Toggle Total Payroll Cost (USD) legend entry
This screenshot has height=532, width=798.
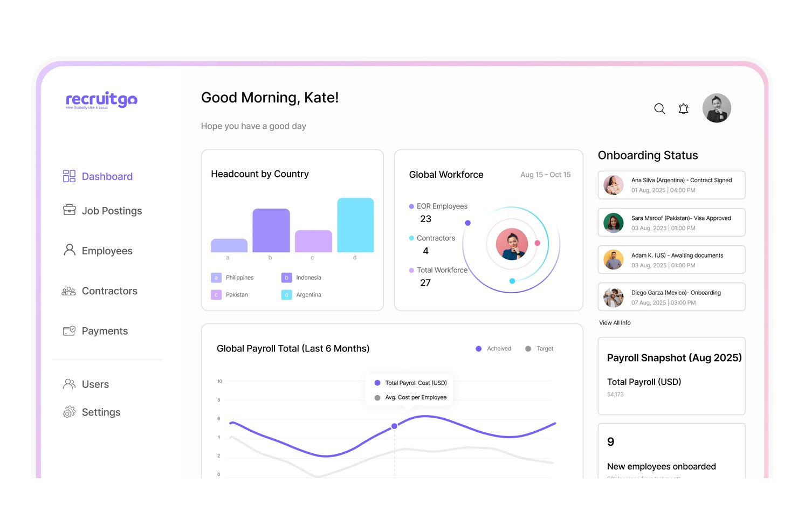tap(411, 383)
